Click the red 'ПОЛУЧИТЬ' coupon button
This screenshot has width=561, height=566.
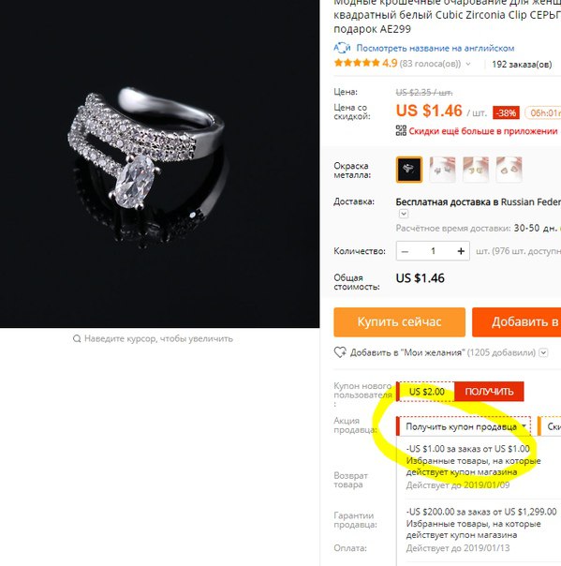(489, 392)
